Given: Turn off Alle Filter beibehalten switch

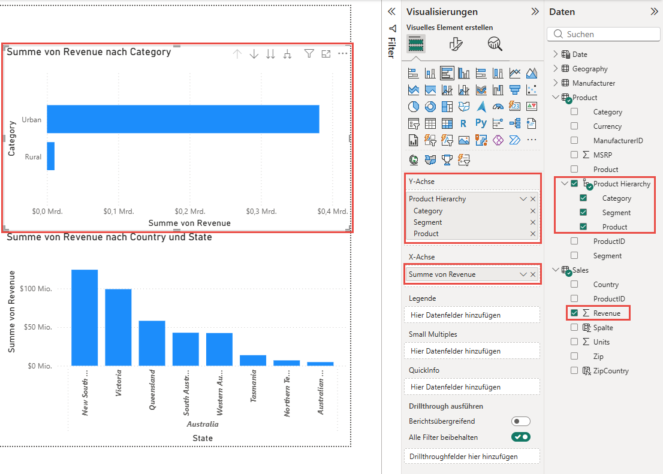Looking at the screenshot, I should (520, 437).
